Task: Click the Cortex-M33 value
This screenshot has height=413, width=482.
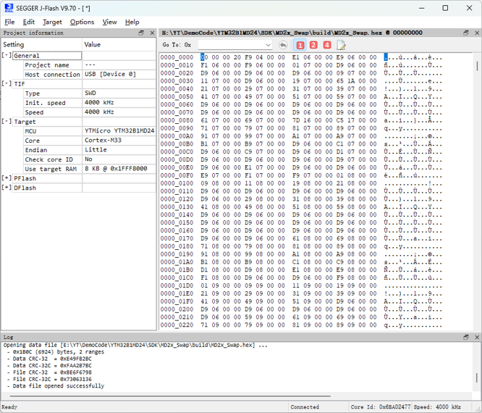Action: click(103, 141)
